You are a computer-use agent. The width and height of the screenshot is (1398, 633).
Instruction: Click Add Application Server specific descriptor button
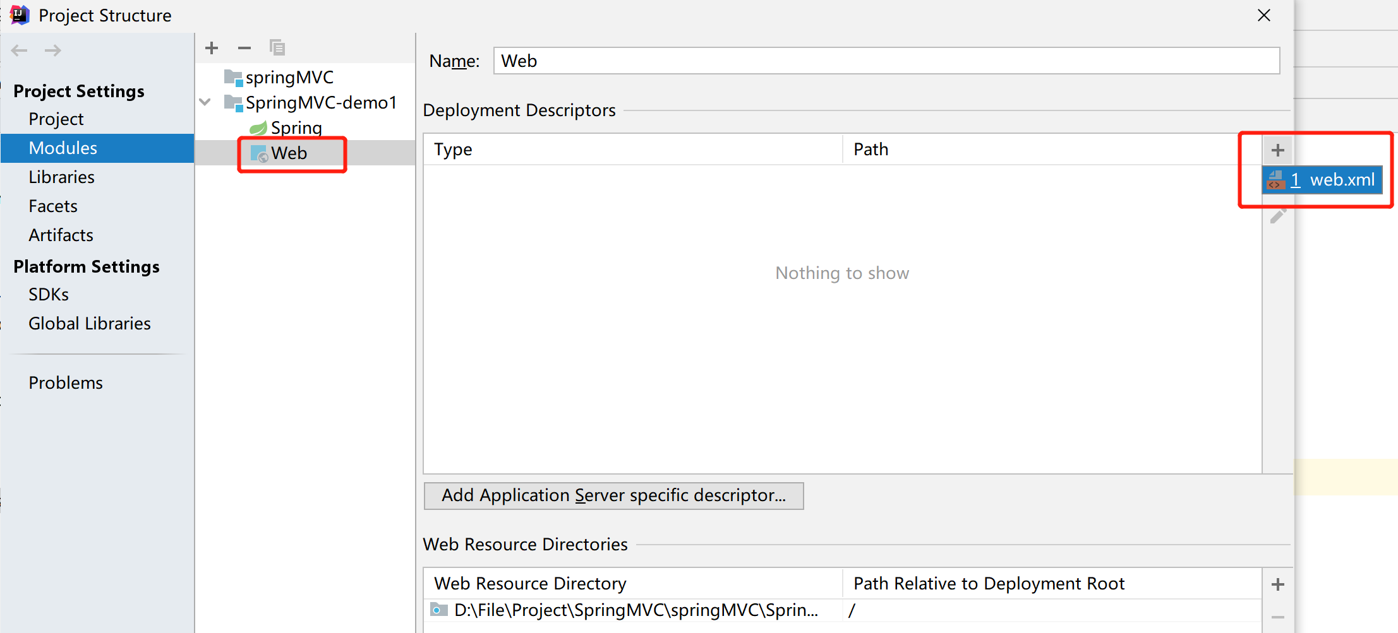613,495
